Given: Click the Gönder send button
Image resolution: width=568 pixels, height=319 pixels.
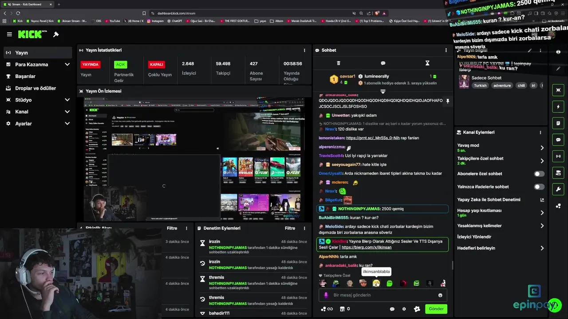Looking at the screenshot, I should (x=436, y=309).
